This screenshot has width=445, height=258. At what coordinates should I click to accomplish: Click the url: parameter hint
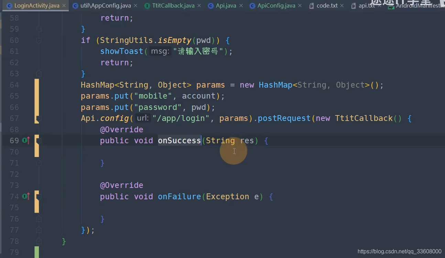pos(143,118)
